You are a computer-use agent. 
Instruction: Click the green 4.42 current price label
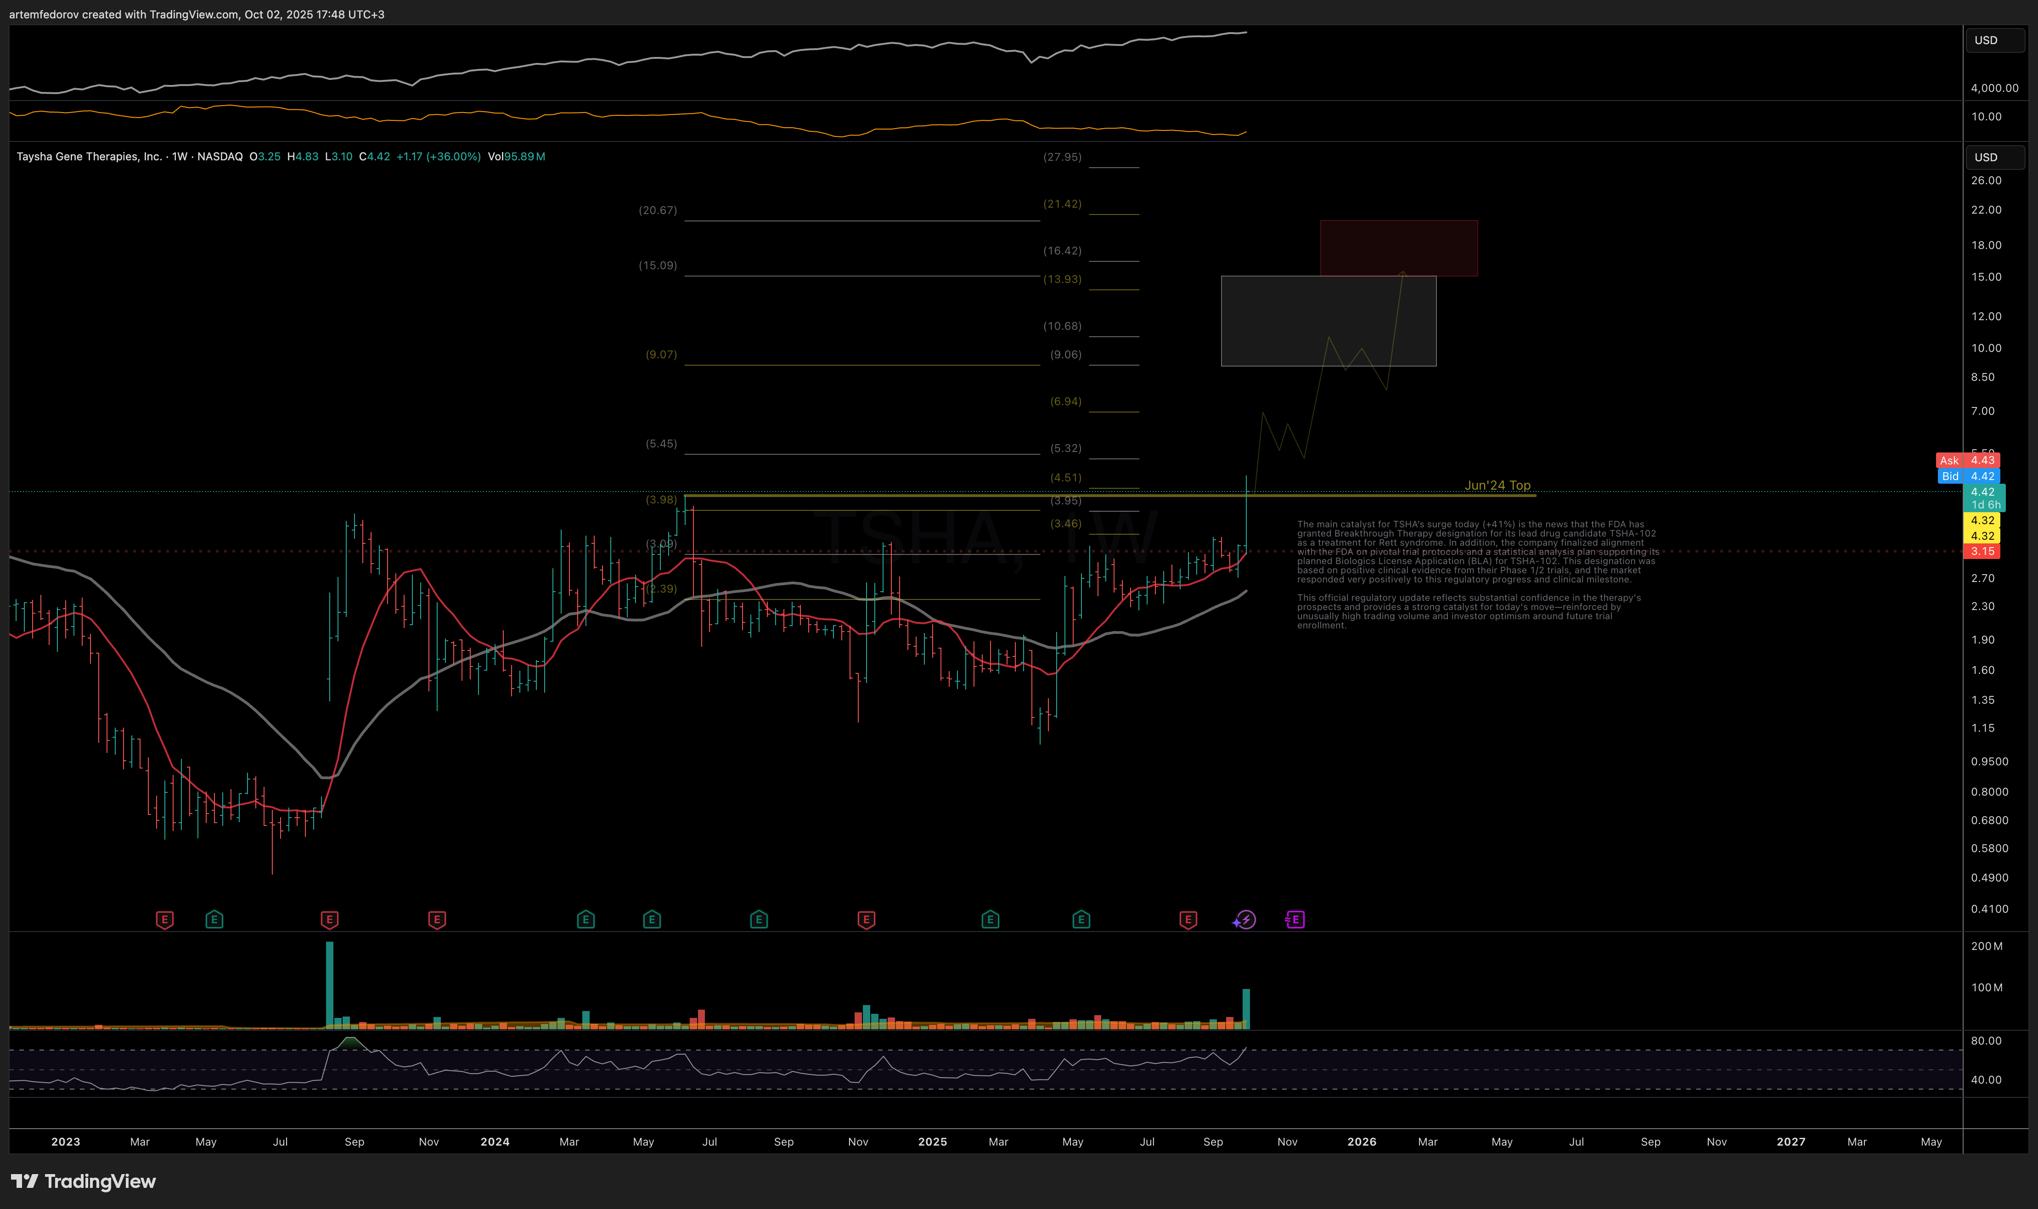point(1984,498)
